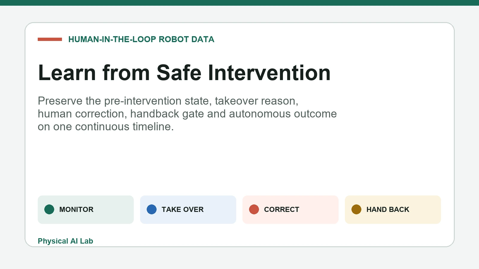Viewport: 479px width, 269px height.
Task: Select the amber HAND BACK dot
Action: [x=356, y=210]
